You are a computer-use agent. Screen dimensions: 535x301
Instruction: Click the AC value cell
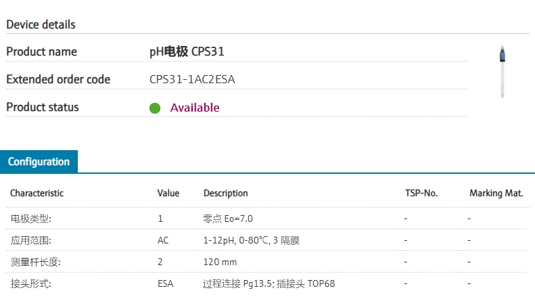click(x=163, y=240)
